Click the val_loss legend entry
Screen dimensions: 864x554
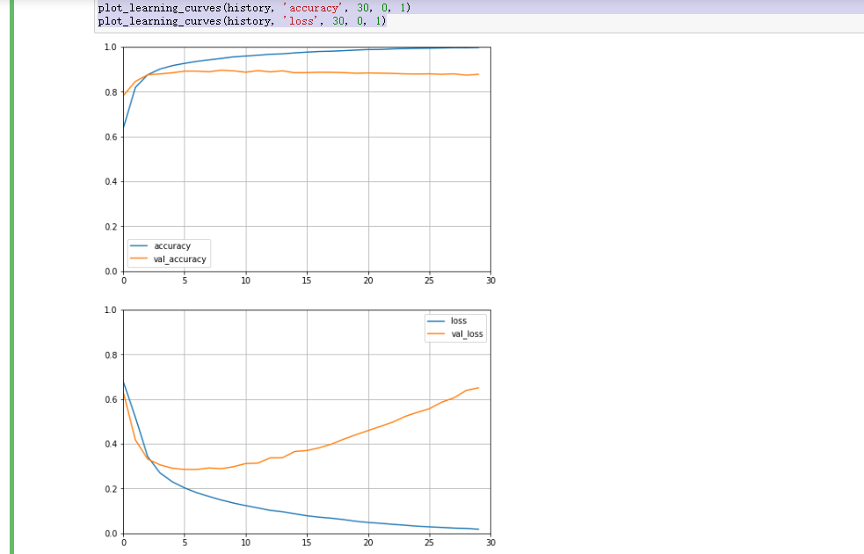(455, 334)
